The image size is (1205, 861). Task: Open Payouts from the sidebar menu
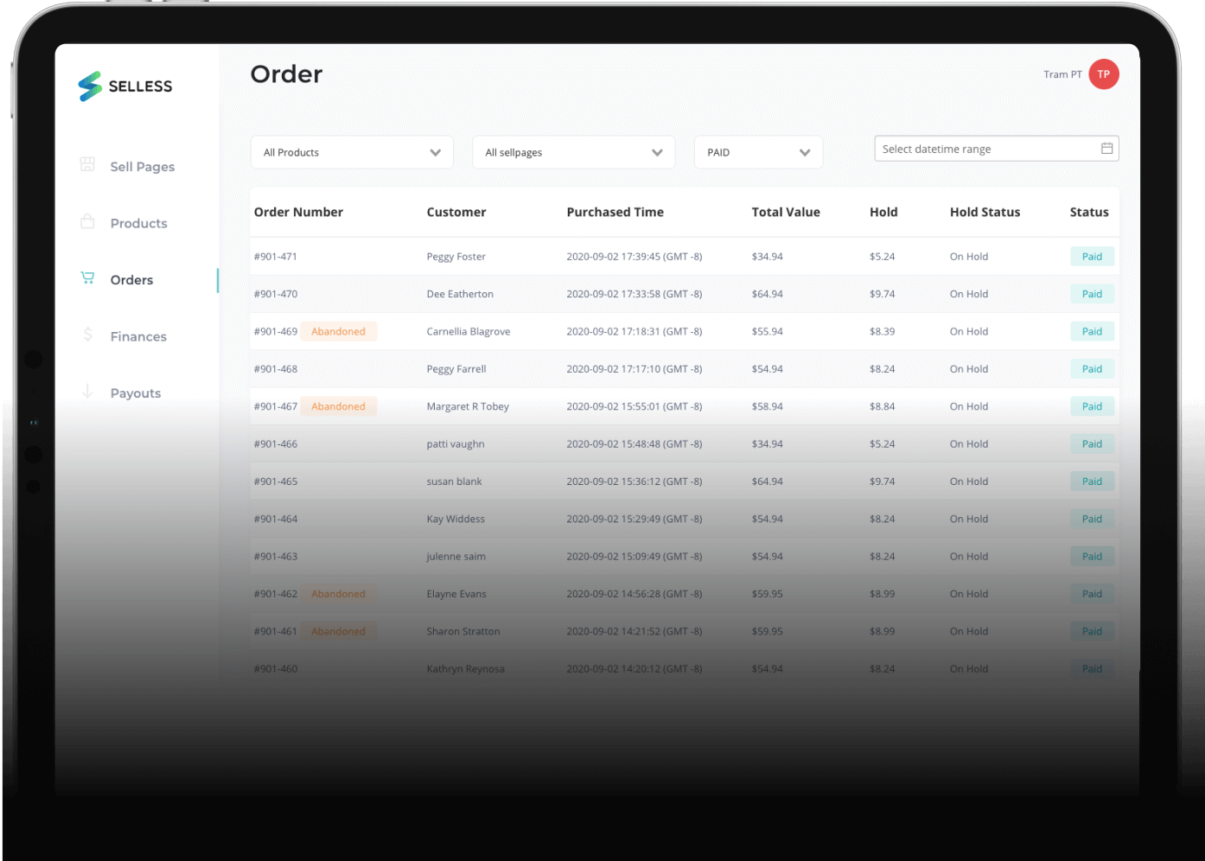(x=136, y=393)
